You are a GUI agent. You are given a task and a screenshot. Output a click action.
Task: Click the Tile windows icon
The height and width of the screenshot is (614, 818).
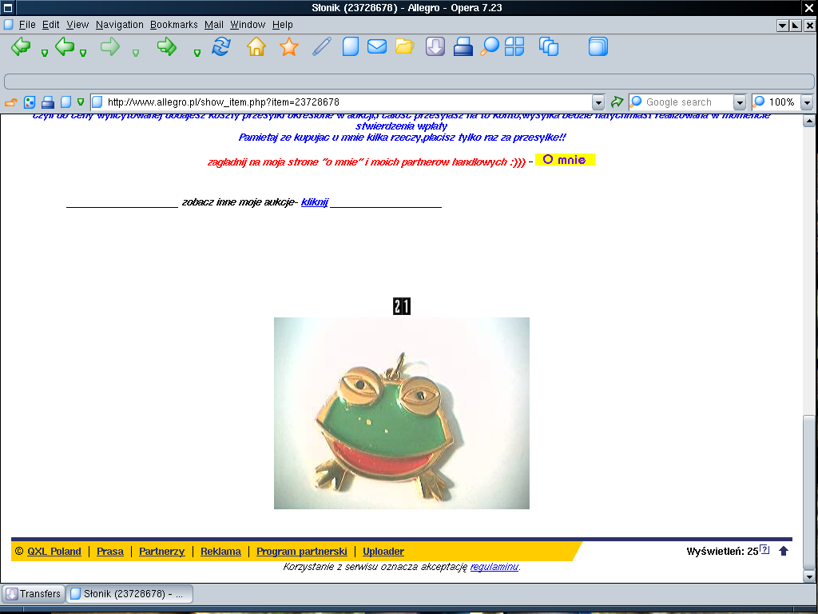click(x=514, y=47)
